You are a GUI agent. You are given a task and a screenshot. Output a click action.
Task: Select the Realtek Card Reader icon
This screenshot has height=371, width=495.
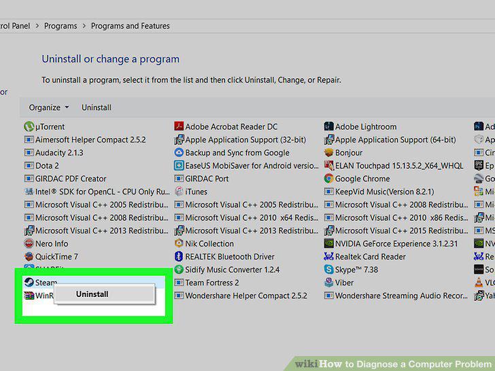click(328, 256)
